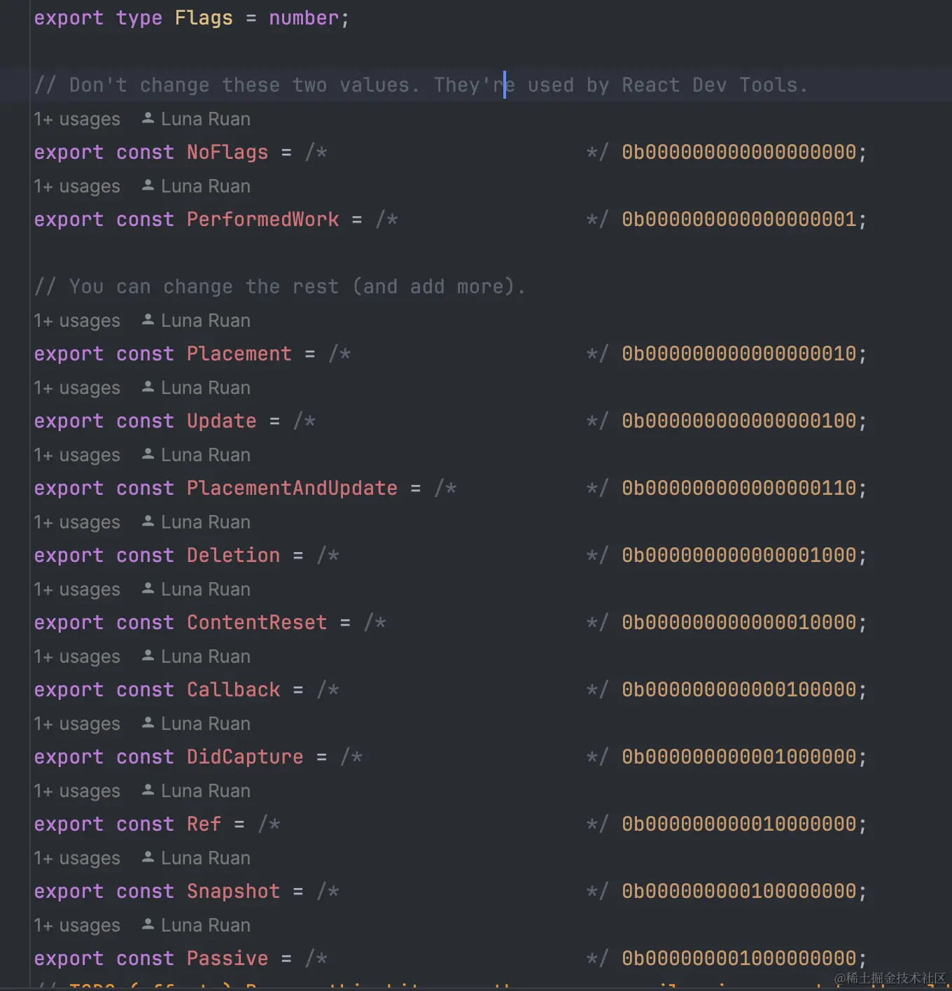The height and width of the screenshot is (991, 952).
Task: Click the author person icon above Deletion
Action: pyautogui.click(x=148, y=521)
